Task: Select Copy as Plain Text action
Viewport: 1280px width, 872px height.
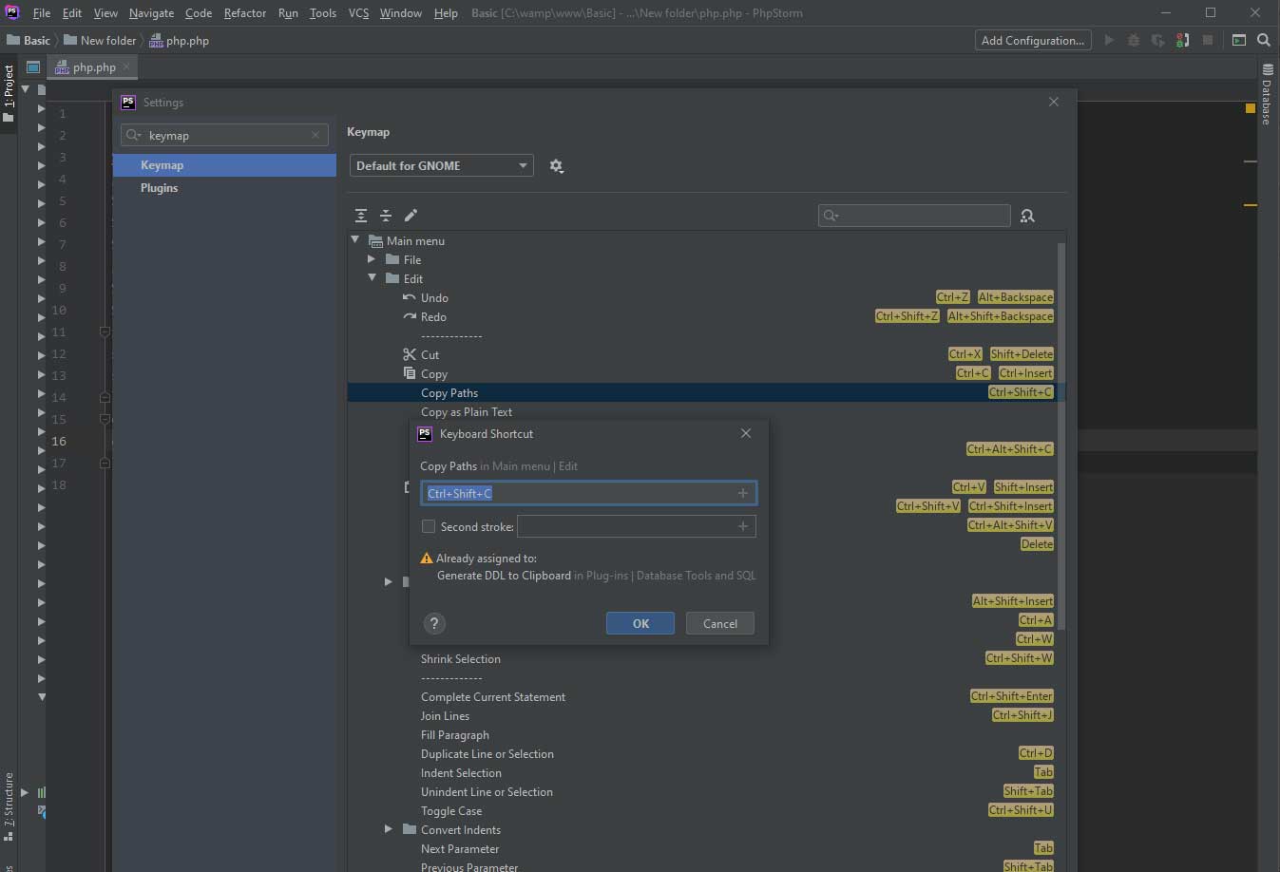Action: tap(467, 411)
